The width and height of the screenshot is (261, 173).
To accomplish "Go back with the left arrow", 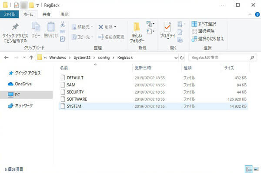I will 7,58.
